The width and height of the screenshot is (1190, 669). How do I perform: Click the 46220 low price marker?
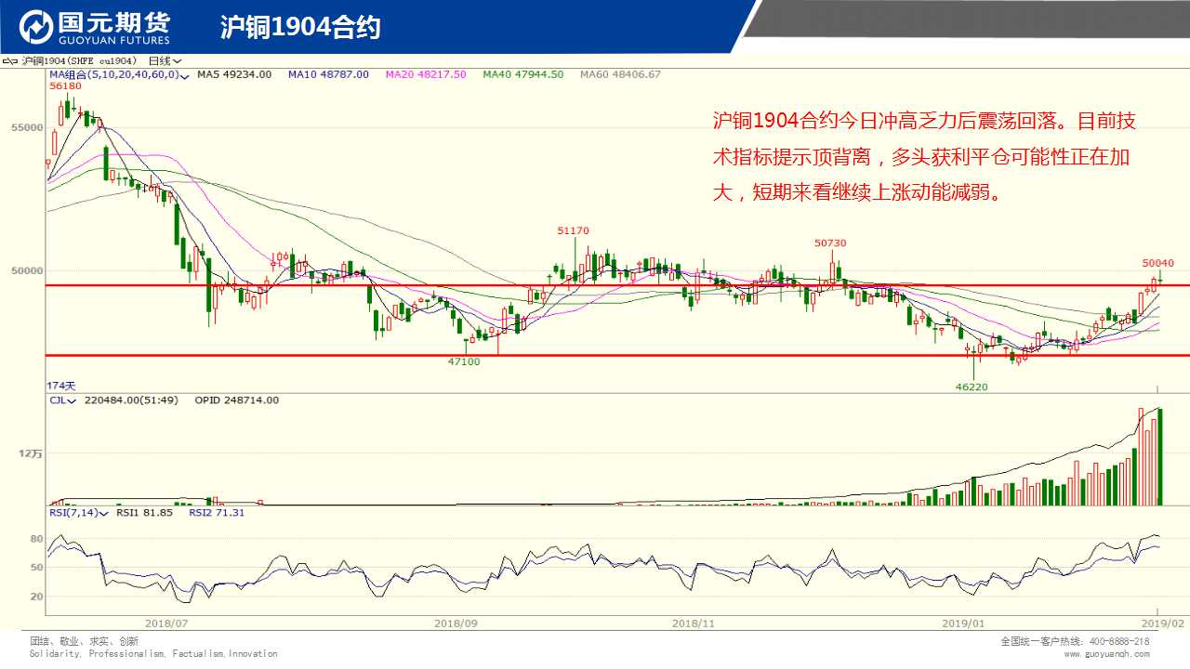[972, 387]
